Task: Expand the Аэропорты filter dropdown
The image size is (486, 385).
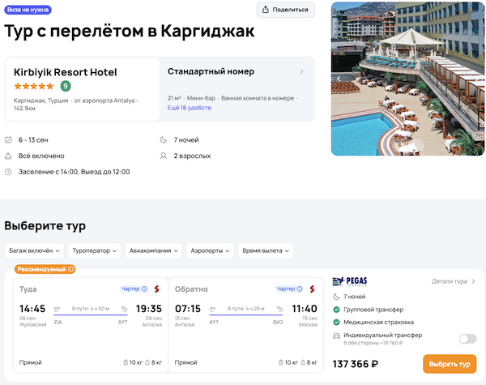Action: pos(210,250)
